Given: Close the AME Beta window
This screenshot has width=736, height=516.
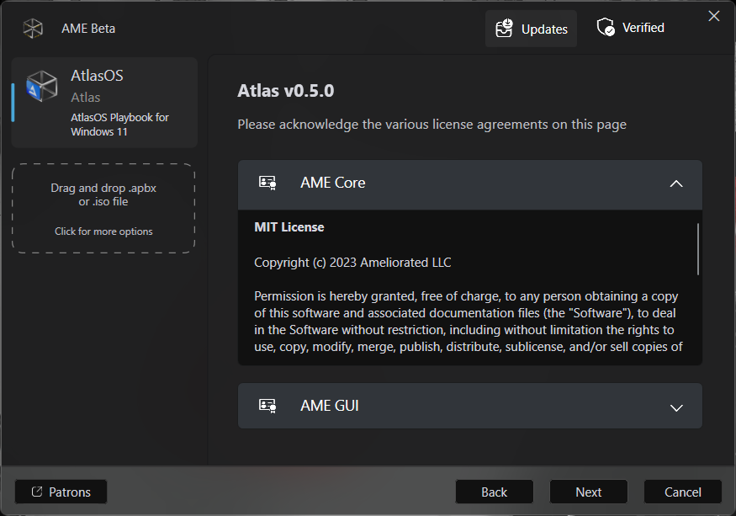Looking at the screenshot, I should [x=713, y=16].
